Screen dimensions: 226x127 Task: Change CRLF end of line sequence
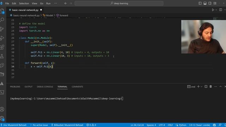(x=170, y=125)
